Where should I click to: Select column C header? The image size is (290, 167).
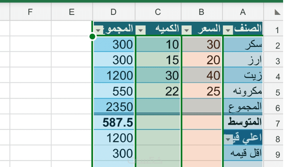(x=158, y=12)
